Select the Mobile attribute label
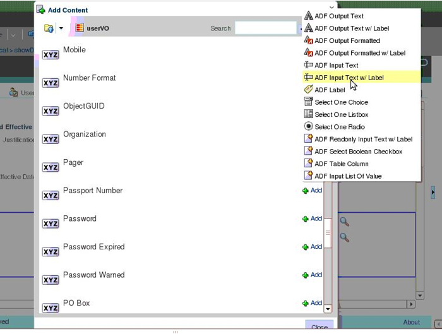442x334 pixels. click(75, 50)
